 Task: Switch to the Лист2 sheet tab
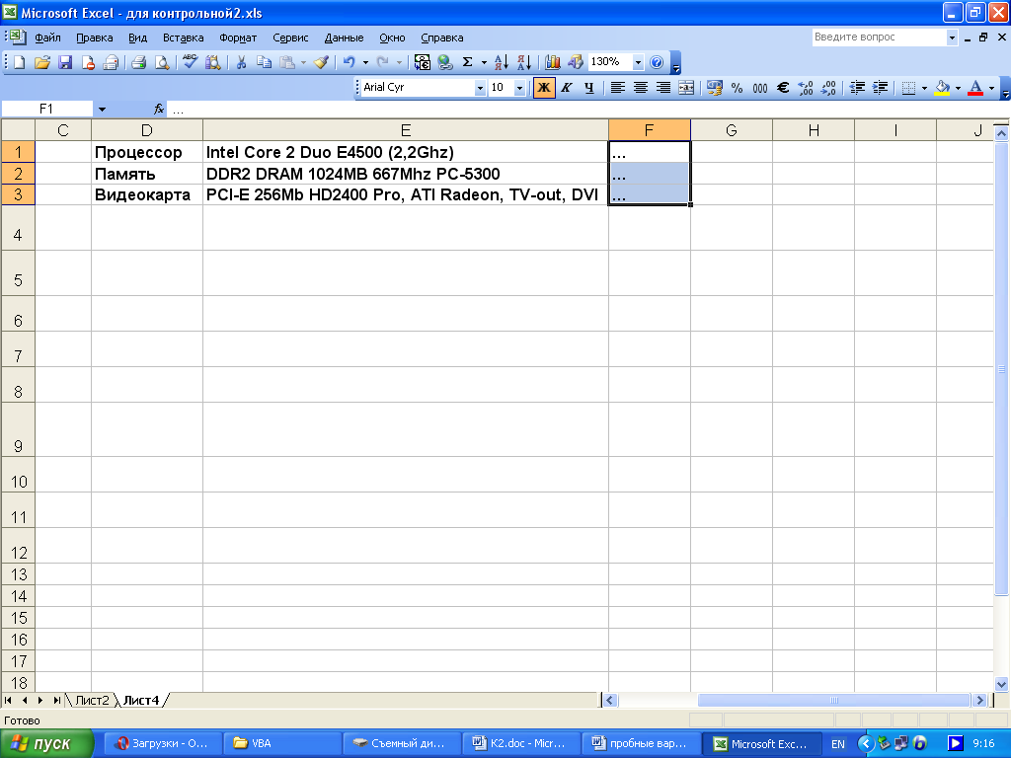click(92, 700)
